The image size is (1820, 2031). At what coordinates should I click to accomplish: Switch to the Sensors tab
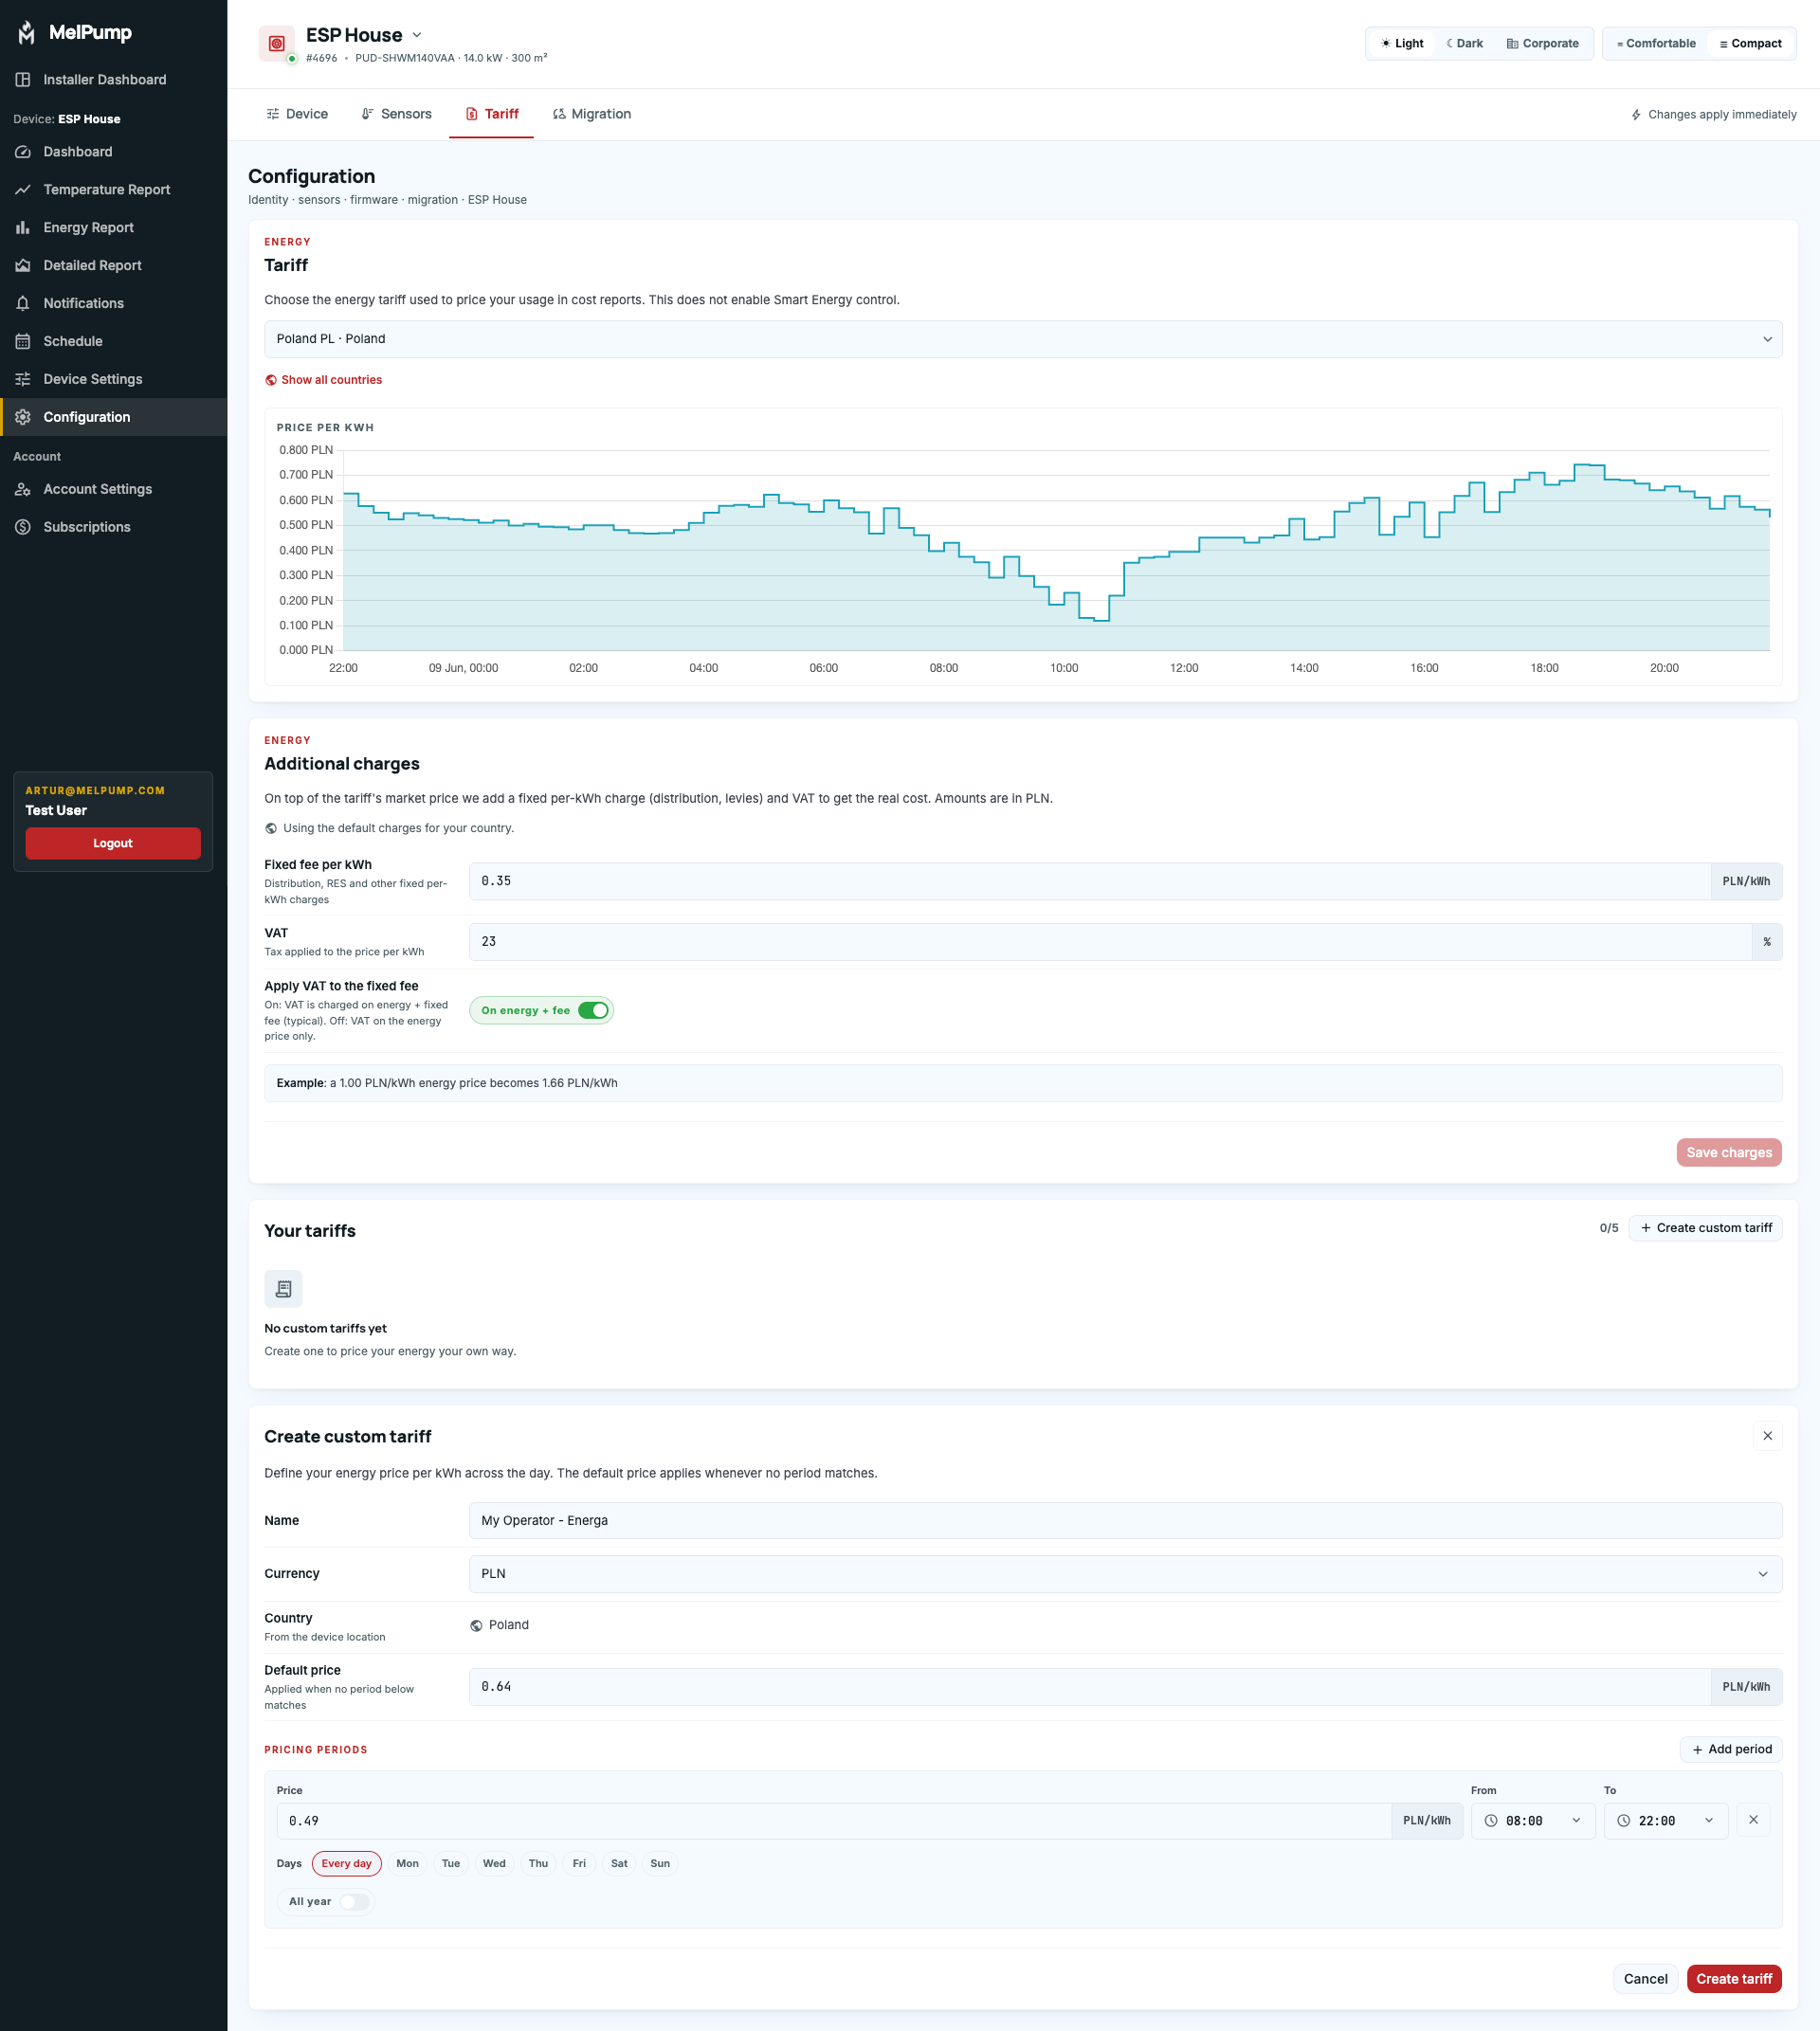(x=397, y=115)
